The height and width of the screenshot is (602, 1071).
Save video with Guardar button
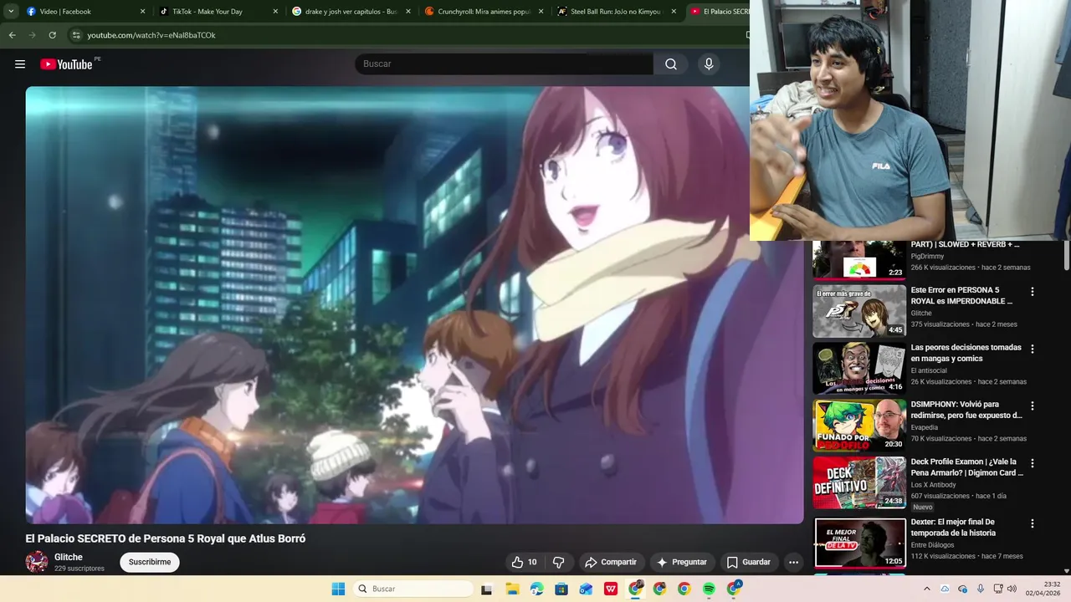(x=749, y=562)
